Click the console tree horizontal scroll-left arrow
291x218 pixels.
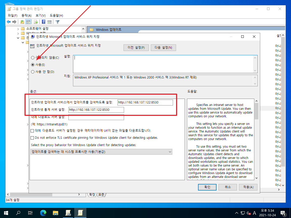tap(8, 195)
